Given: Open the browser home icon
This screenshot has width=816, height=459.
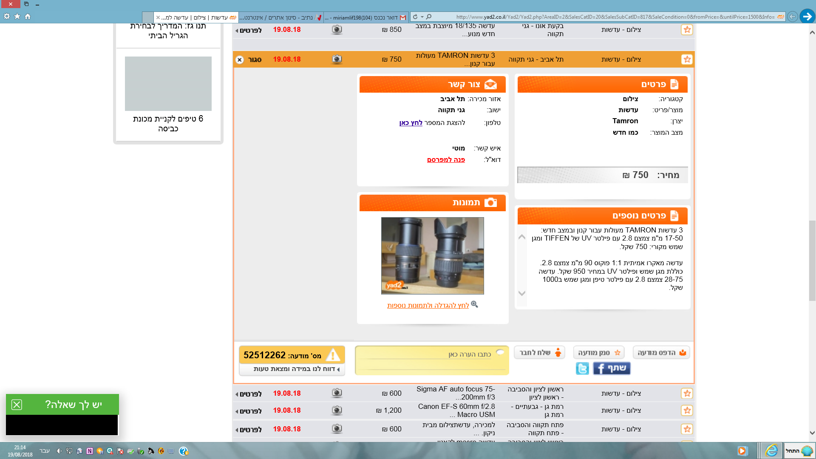Looking at the screenshot, I should 28,17.
